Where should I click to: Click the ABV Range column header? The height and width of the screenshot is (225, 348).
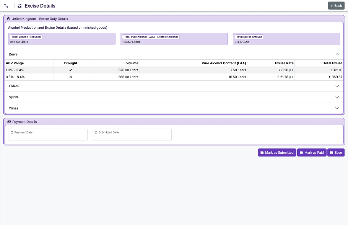pyautogui.click(x=15, y=63)
